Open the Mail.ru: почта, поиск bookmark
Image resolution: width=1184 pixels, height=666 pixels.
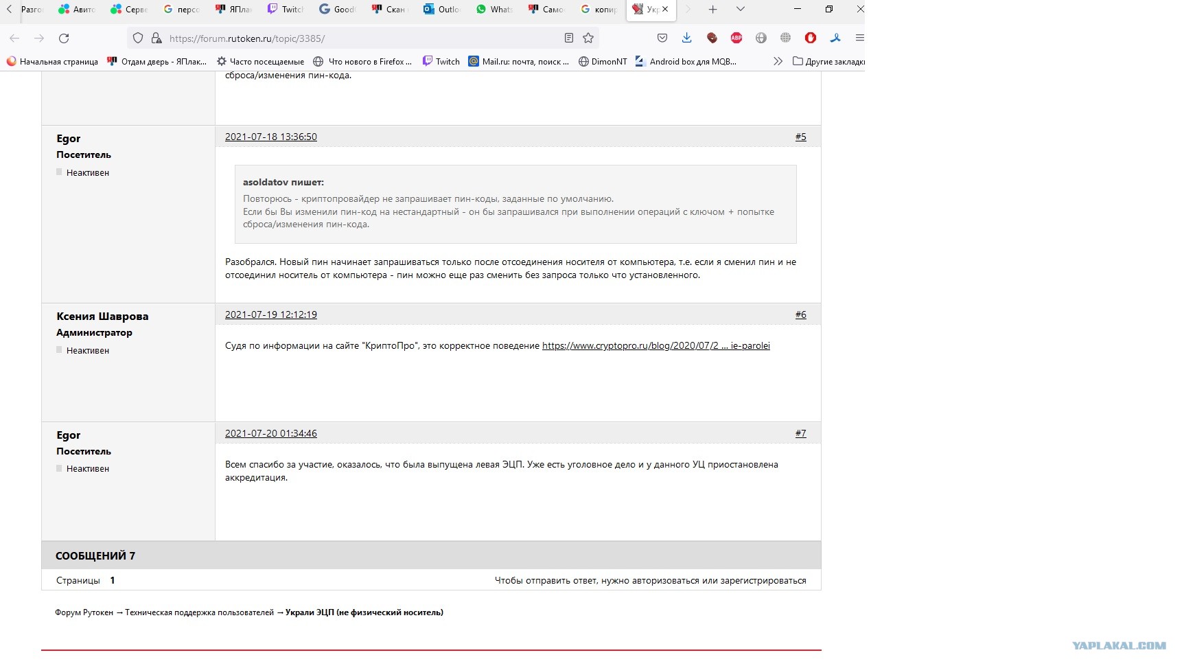[x=519, y=62]
